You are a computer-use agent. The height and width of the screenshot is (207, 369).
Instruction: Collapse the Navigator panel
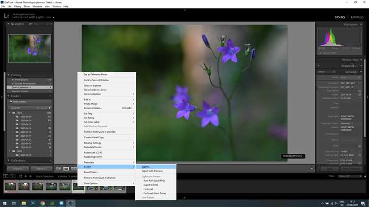tap(8, 24)
